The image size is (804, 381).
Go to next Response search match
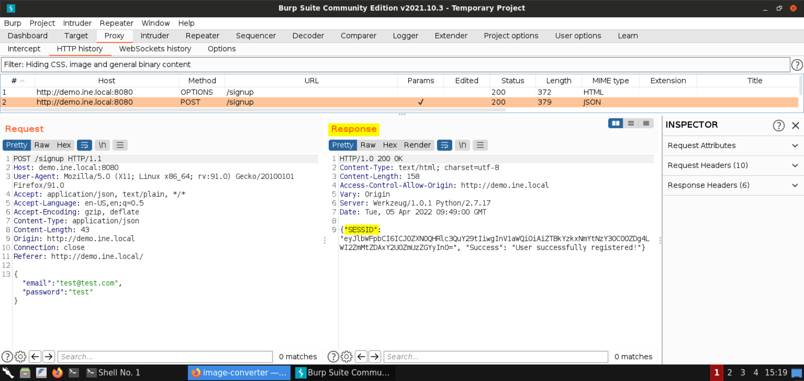click(x=375, y=357)
